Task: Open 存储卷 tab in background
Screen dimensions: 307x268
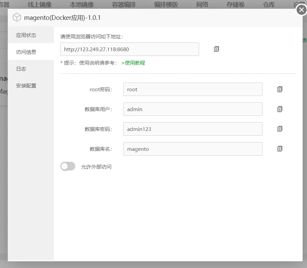Action: click(x=235, y=4)
